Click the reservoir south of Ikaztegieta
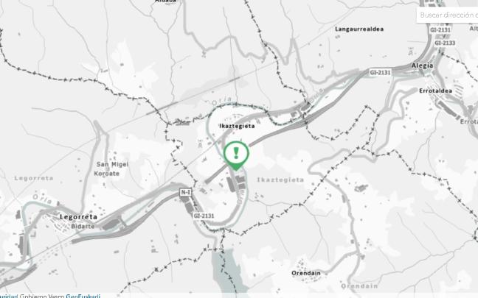The image size is (478, 298). (x=227, y=271)
